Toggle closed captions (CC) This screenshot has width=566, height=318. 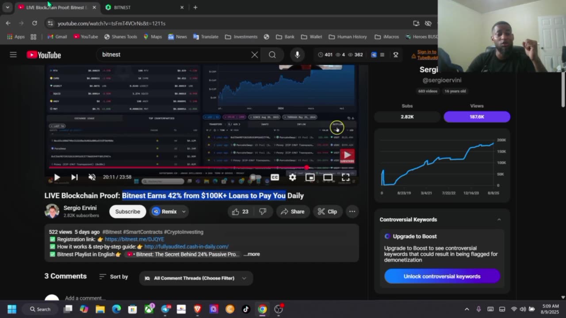click(275, 177)
